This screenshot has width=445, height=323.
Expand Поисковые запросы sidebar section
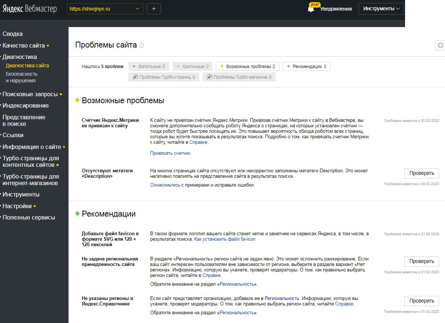30,94
